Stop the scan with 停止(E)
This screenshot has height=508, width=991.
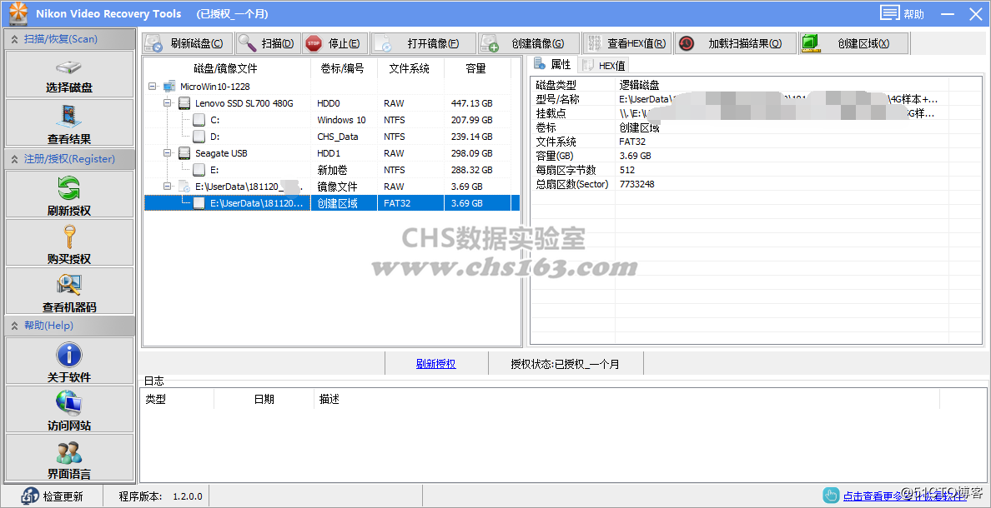point(335,43)
